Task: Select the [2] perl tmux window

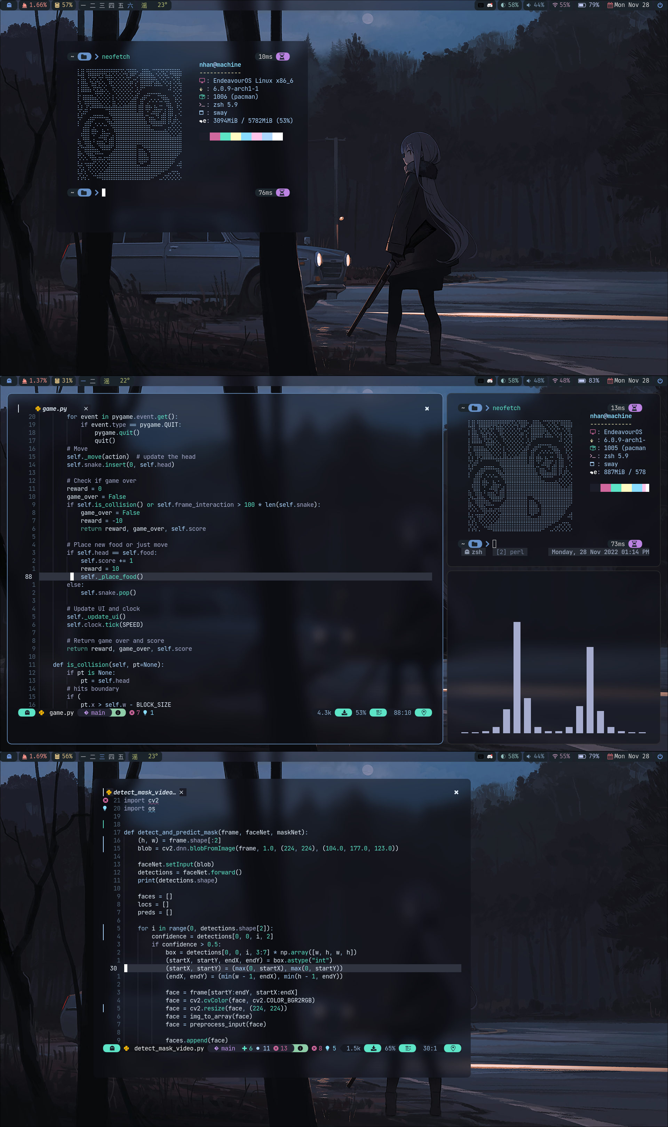Action: click(510, 552)
